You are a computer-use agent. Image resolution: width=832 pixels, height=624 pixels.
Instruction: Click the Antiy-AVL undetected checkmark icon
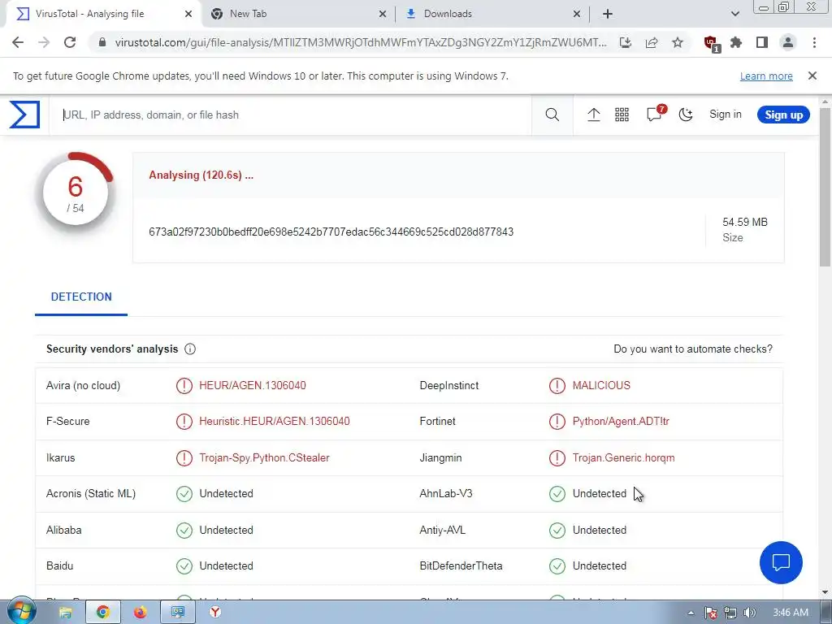(x=557, y=530)
